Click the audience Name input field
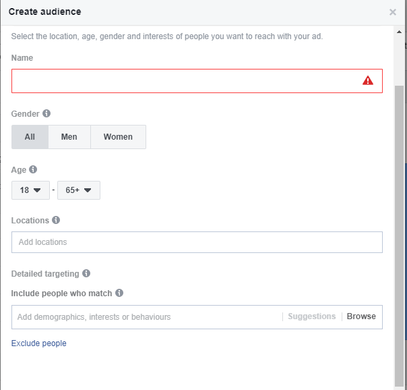407x390 pixels. tap(197, 81)
